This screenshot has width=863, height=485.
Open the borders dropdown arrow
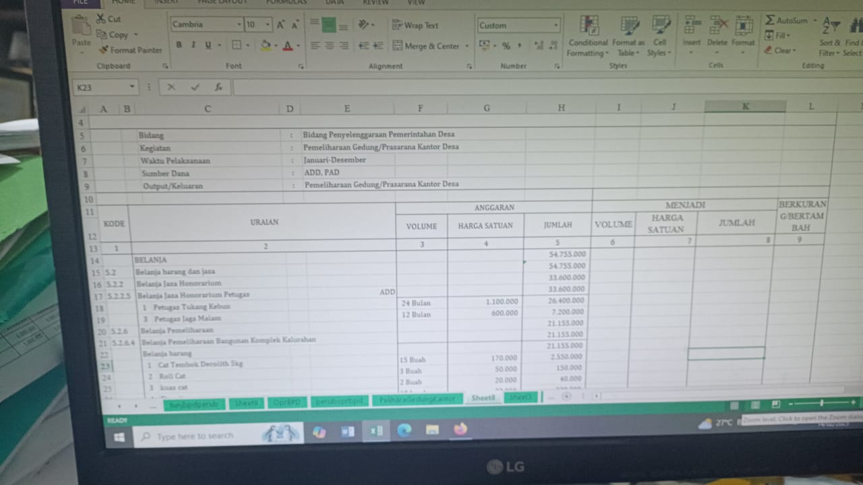click(247, 46)
